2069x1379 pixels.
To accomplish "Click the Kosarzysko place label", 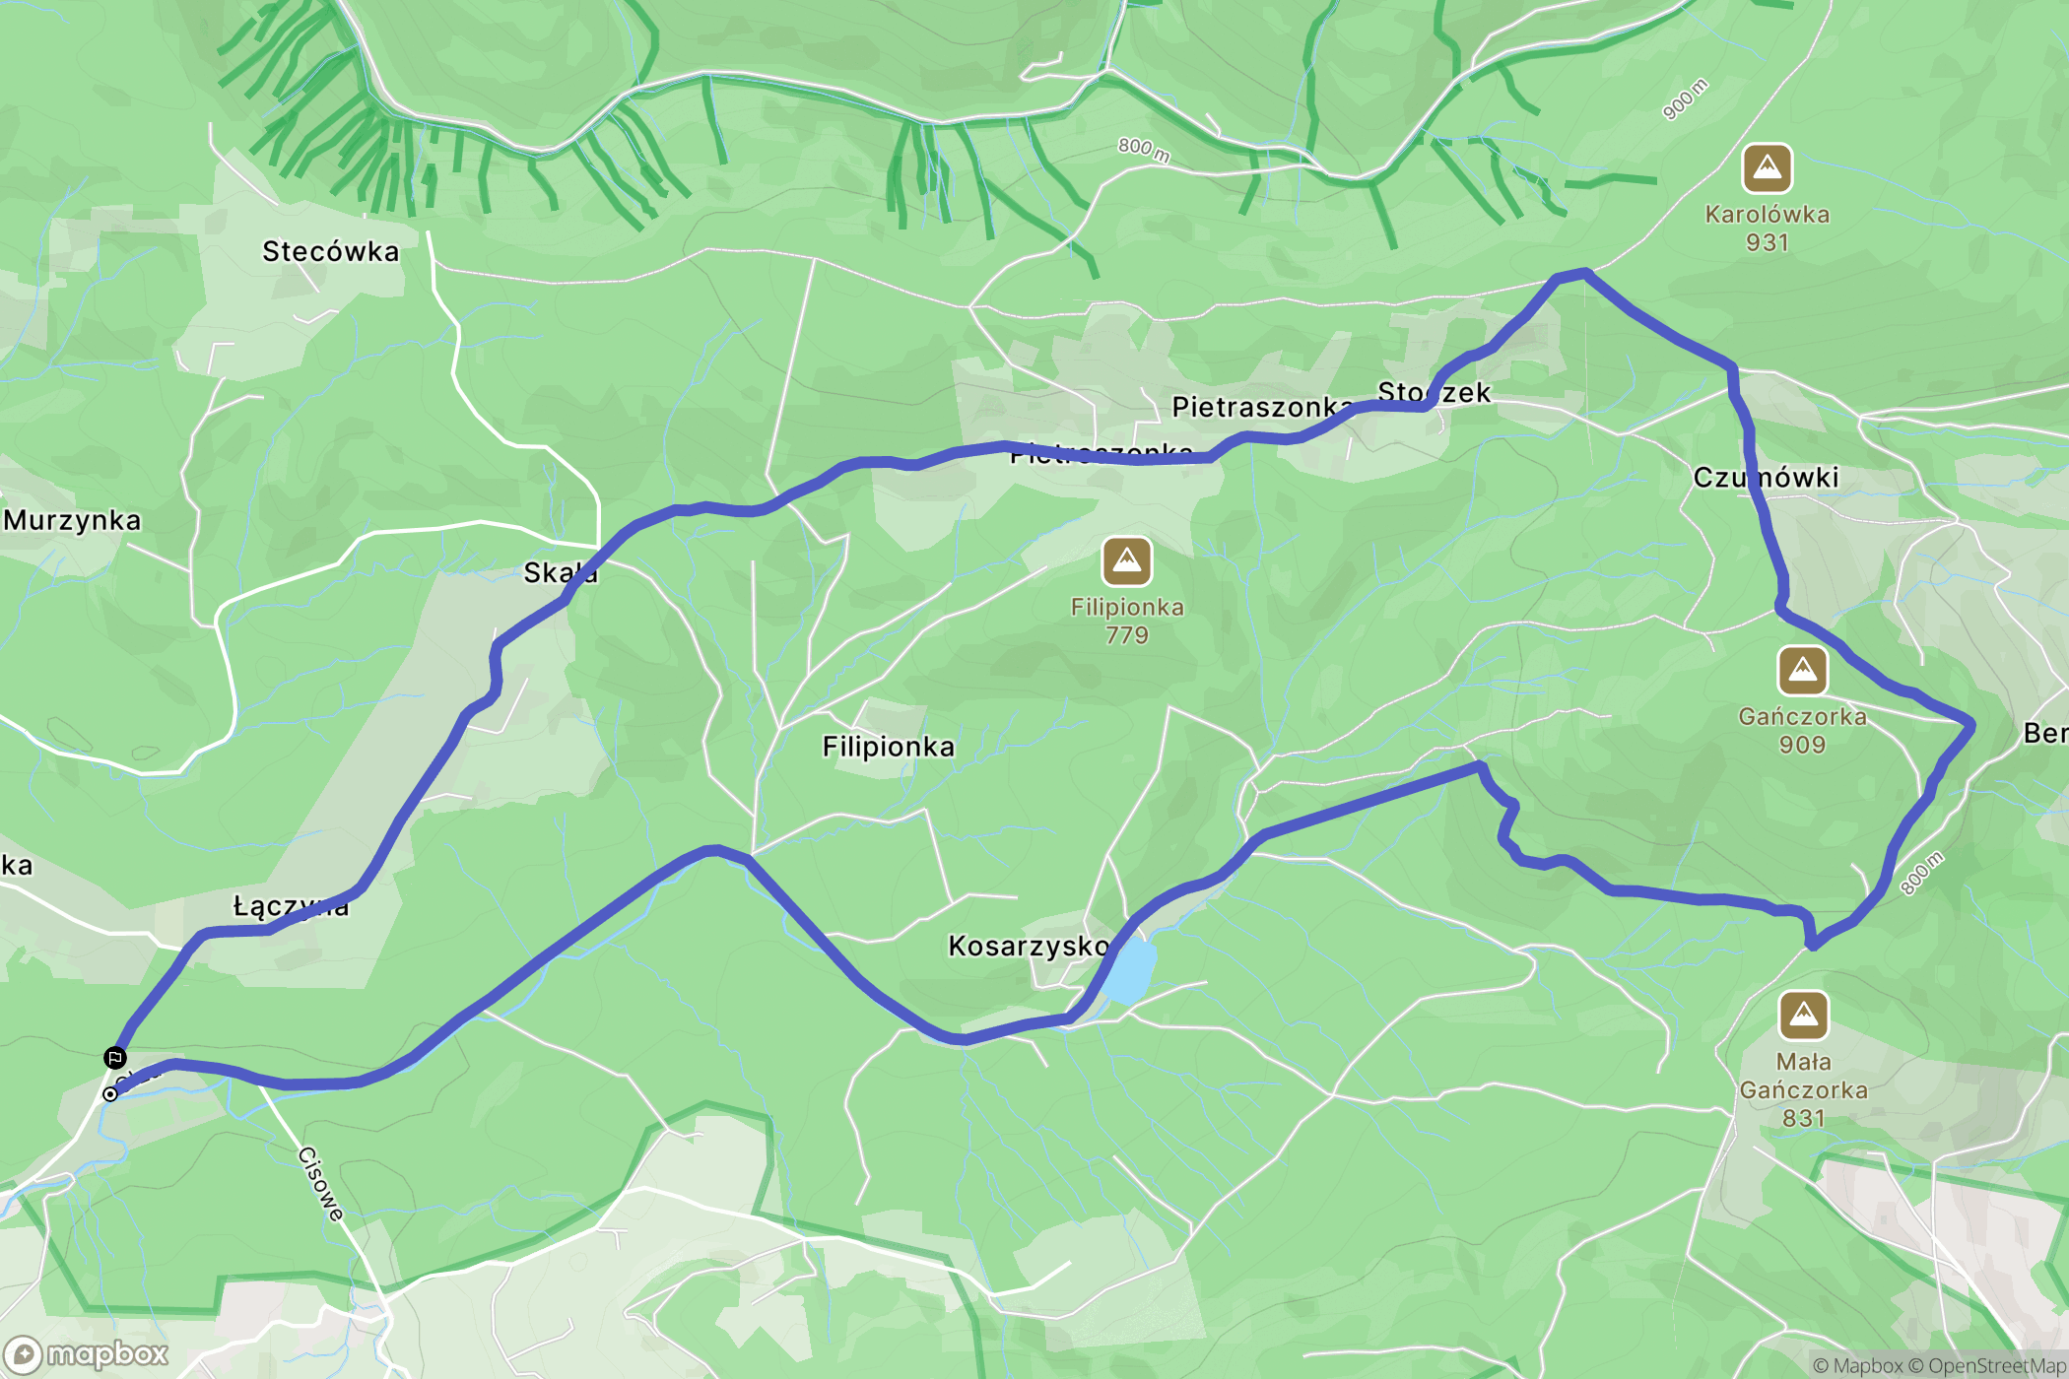I will (x=1029, y=947).
